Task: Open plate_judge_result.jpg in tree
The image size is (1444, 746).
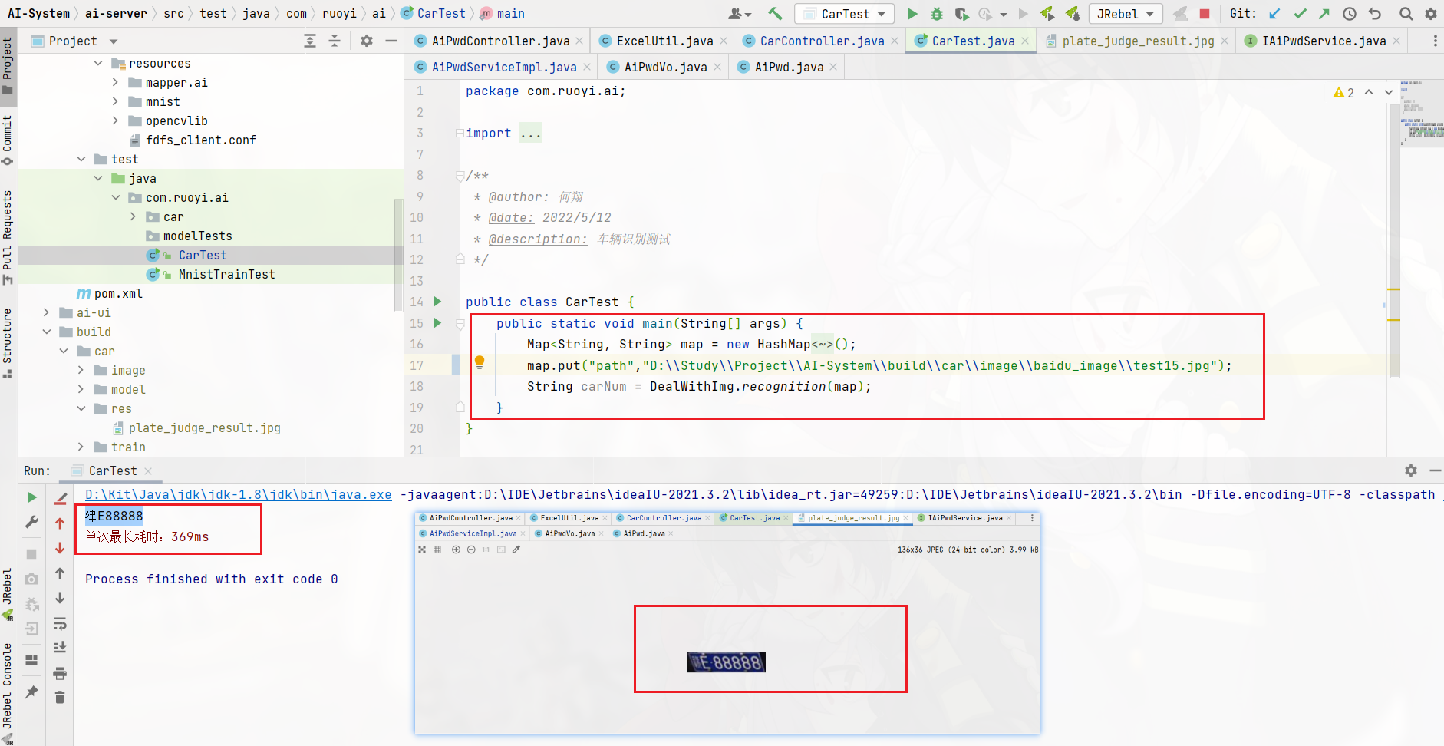Action: tap(204, 427)
